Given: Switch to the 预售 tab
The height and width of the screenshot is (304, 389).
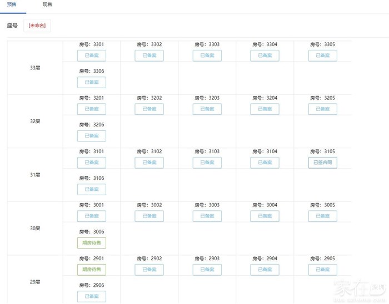Looking at the screenshot, I should [x=12, y=4].
